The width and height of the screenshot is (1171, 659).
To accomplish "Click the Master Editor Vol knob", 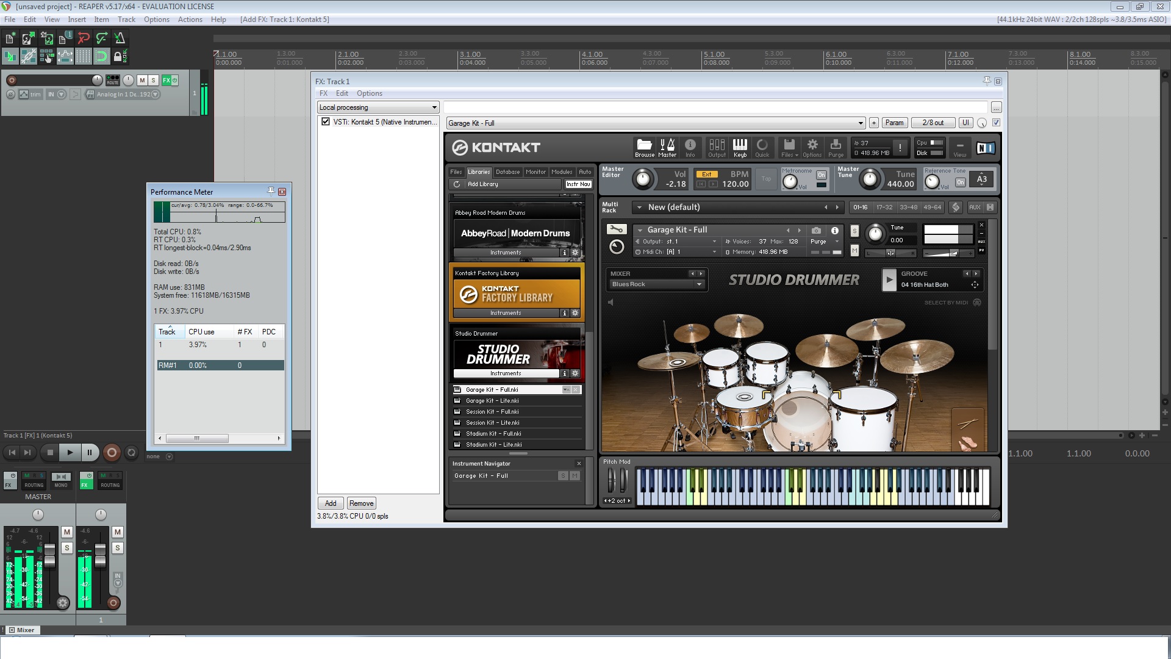I will [642, 179].
